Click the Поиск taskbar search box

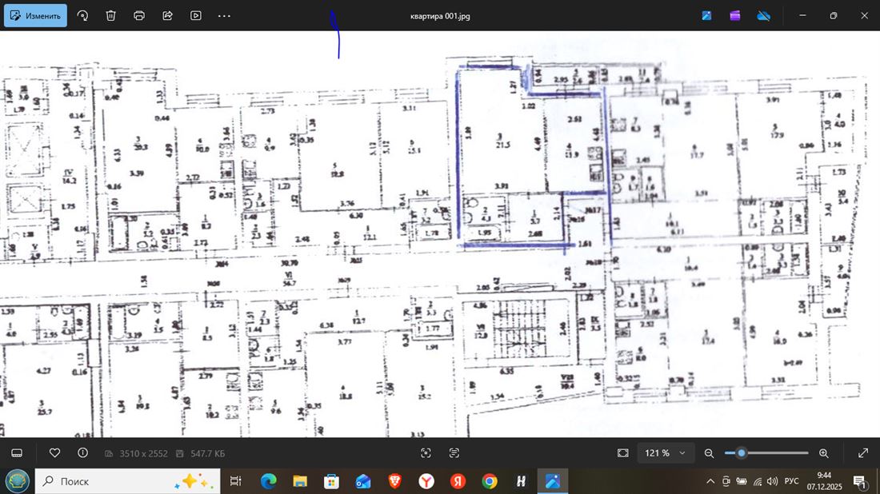point(104,481)
